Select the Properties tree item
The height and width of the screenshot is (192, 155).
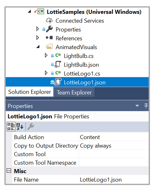coord(68,30)
